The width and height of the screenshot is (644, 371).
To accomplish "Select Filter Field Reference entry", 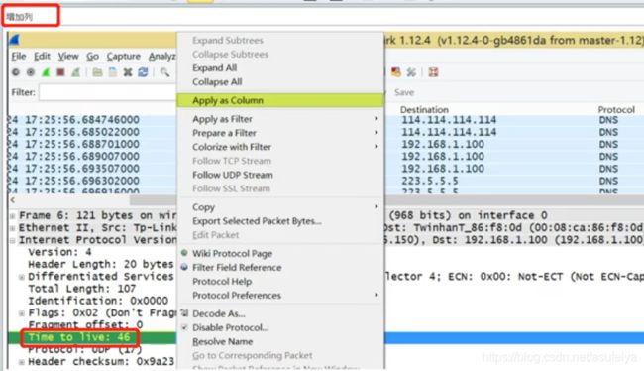I will 237,268.
